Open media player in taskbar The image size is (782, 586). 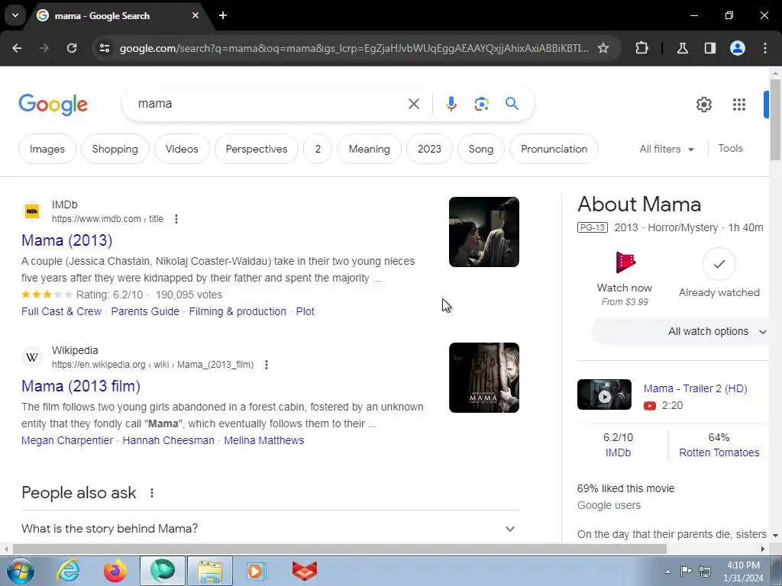coord(257,571)
